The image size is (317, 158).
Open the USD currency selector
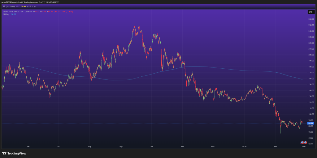tap(310, 12)
